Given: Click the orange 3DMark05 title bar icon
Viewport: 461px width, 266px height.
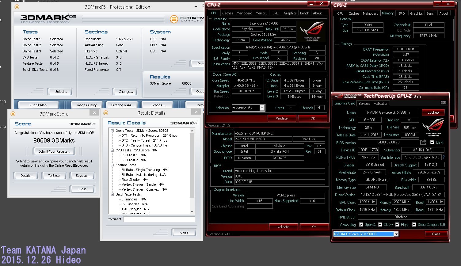Looking at the screenshot, I should 17,7.
